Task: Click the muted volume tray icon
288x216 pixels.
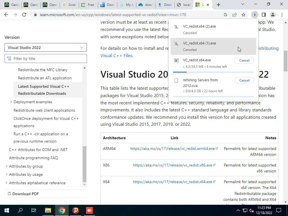Action: 251,210
